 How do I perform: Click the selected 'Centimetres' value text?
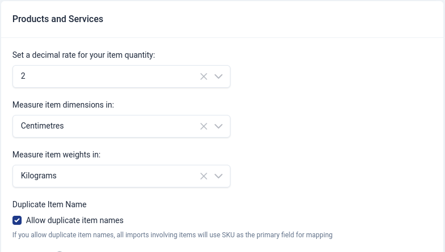coord(42,126)
